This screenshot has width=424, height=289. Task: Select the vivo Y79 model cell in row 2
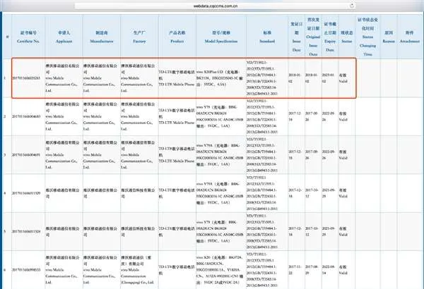(221, 116)
